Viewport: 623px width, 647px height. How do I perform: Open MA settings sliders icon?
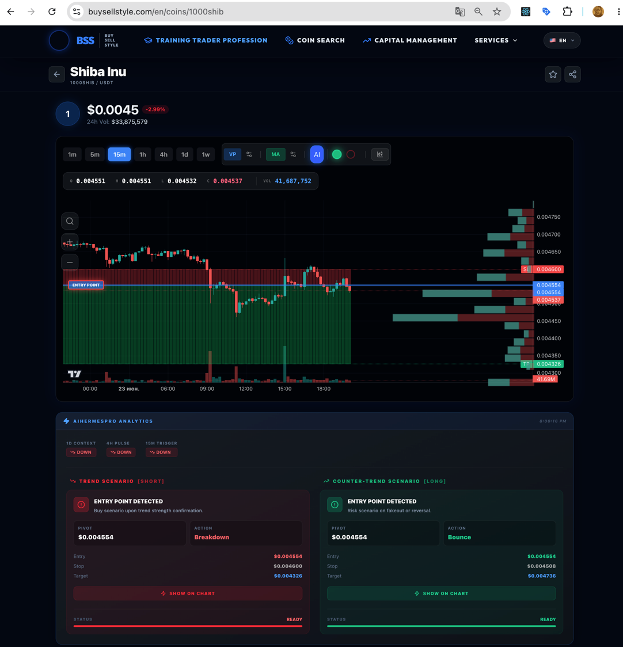coord(293,154)
